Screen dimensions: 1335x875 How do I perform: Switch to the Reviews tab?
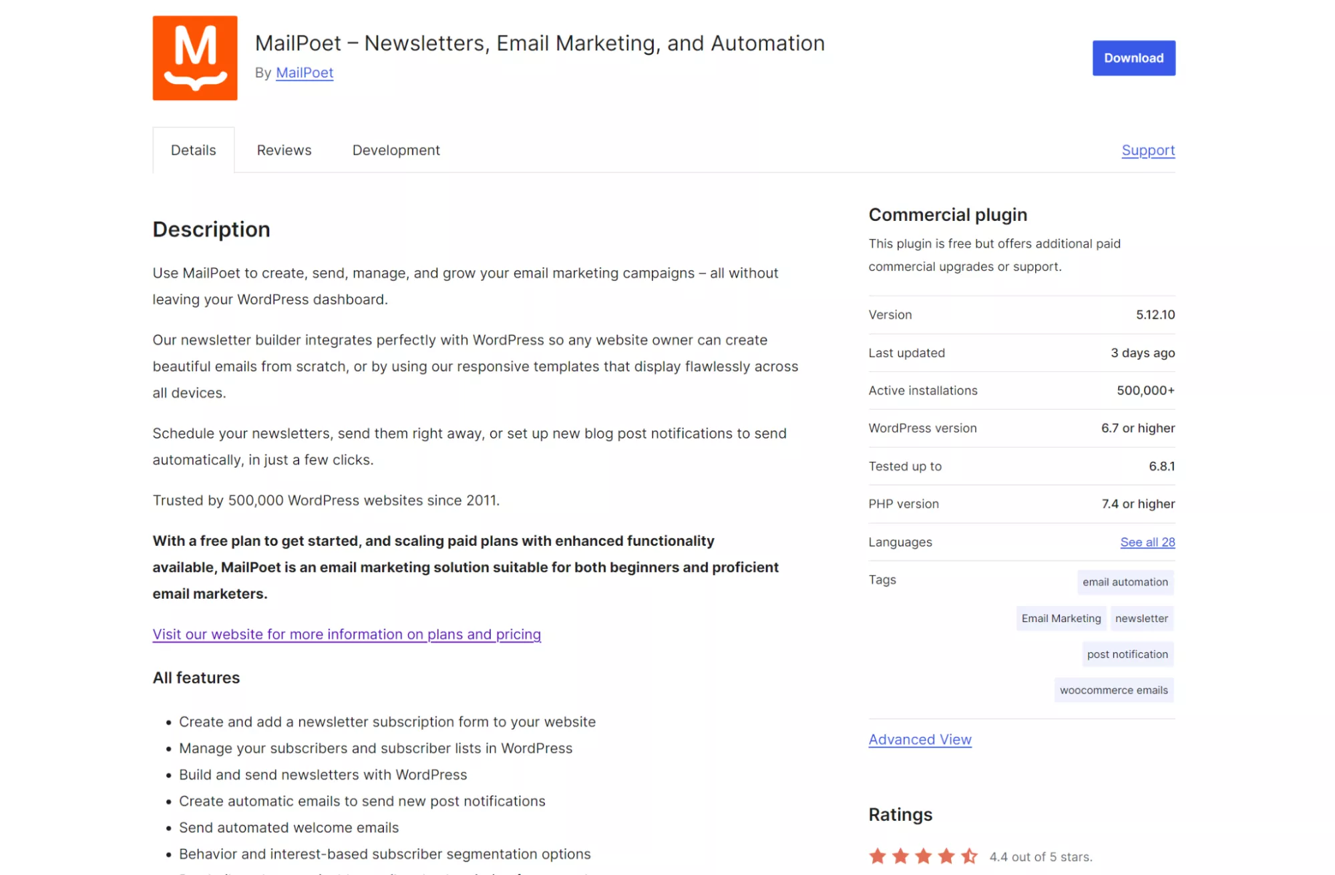284,150
